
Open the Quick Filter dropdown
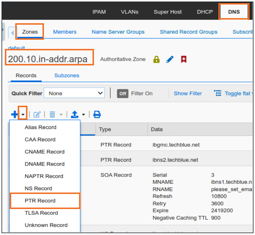pos(74,94)
